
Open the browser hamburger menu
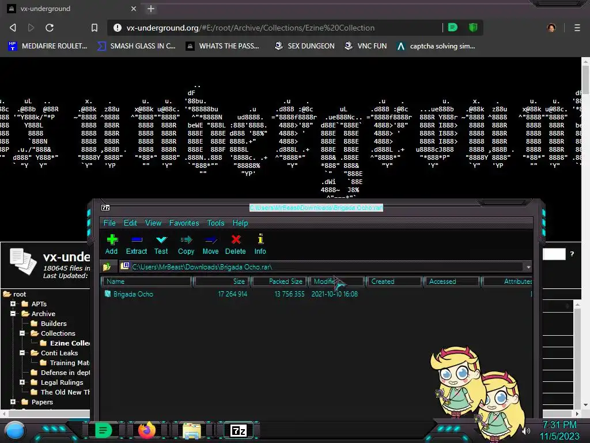[577, 28]
